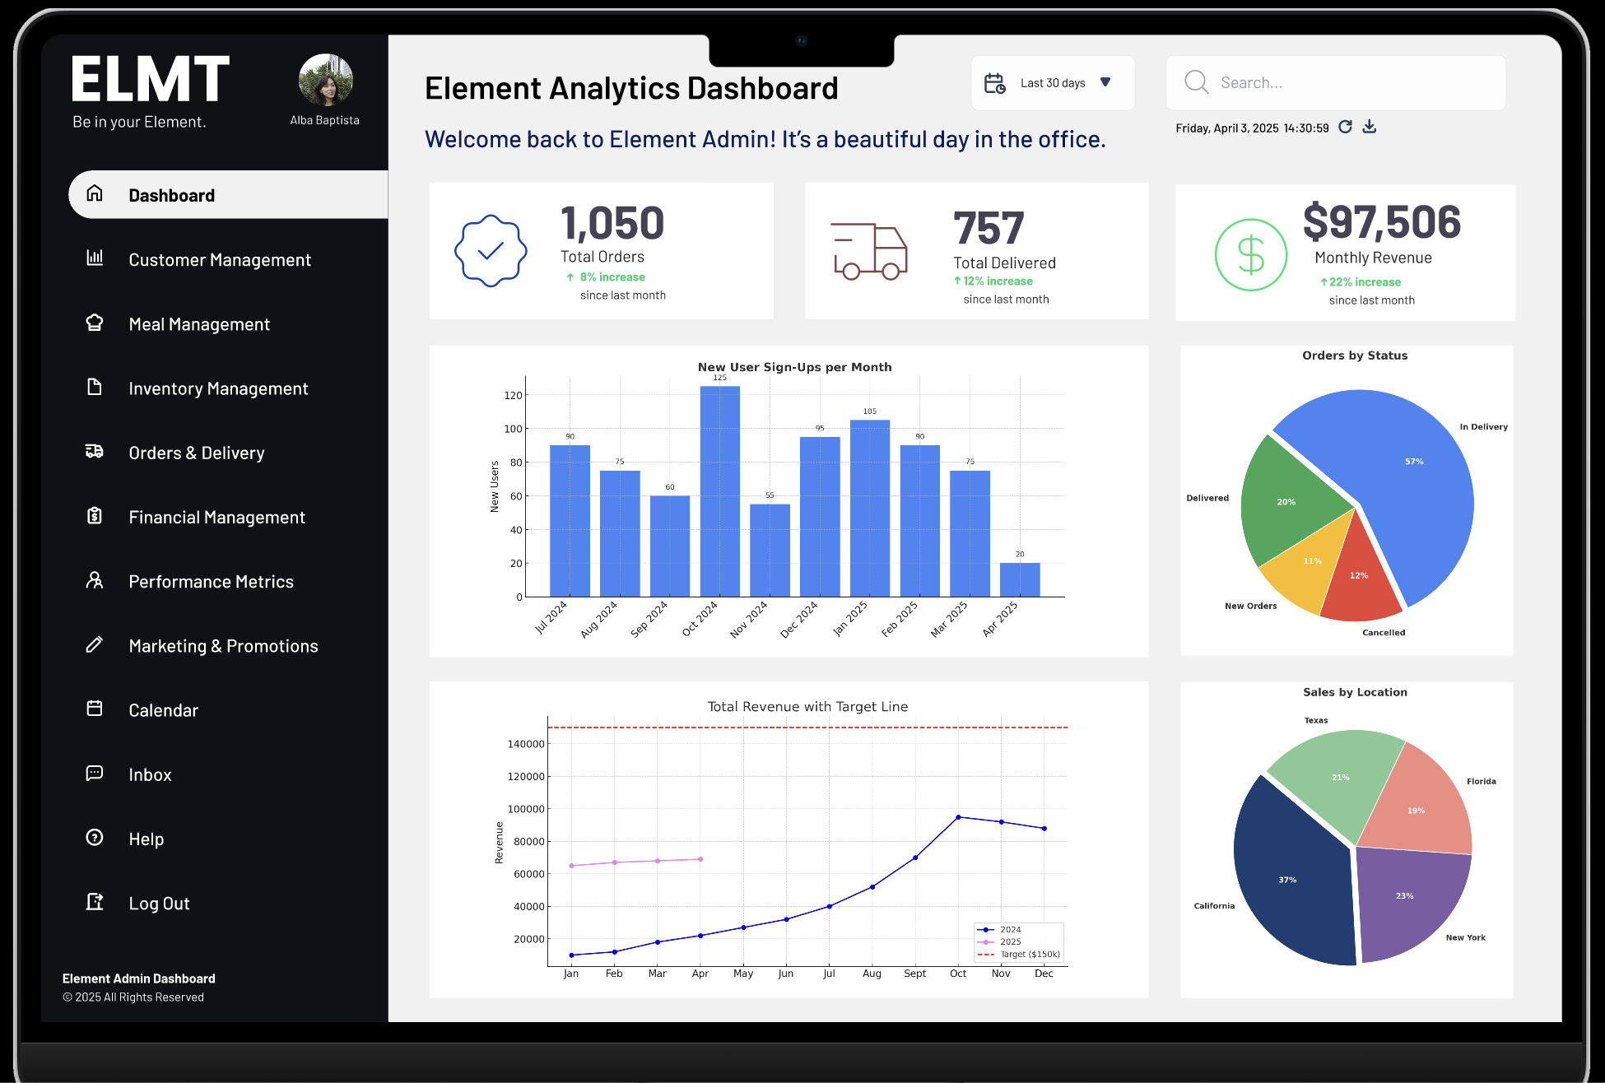Click the Orders & Delivery truck icon
The height and width of the screenshot is (1083, 1605).
(x=95, y=451)
